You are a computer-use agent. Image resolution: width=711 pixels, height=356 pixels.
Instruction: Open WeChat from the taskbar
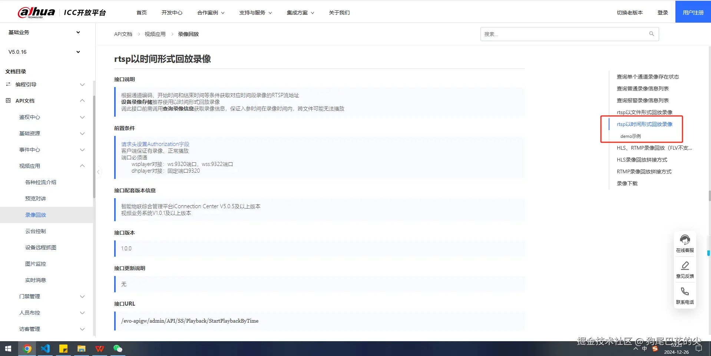[118, 349]
